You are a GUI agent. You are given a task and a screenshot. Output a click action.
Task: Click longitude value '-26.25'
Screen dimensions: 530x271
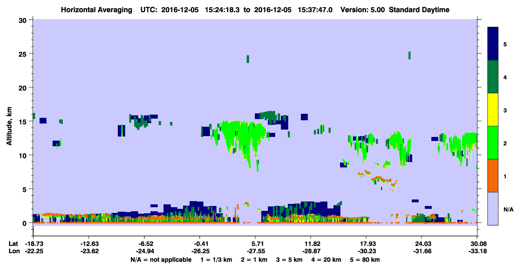tap(200, 251)
